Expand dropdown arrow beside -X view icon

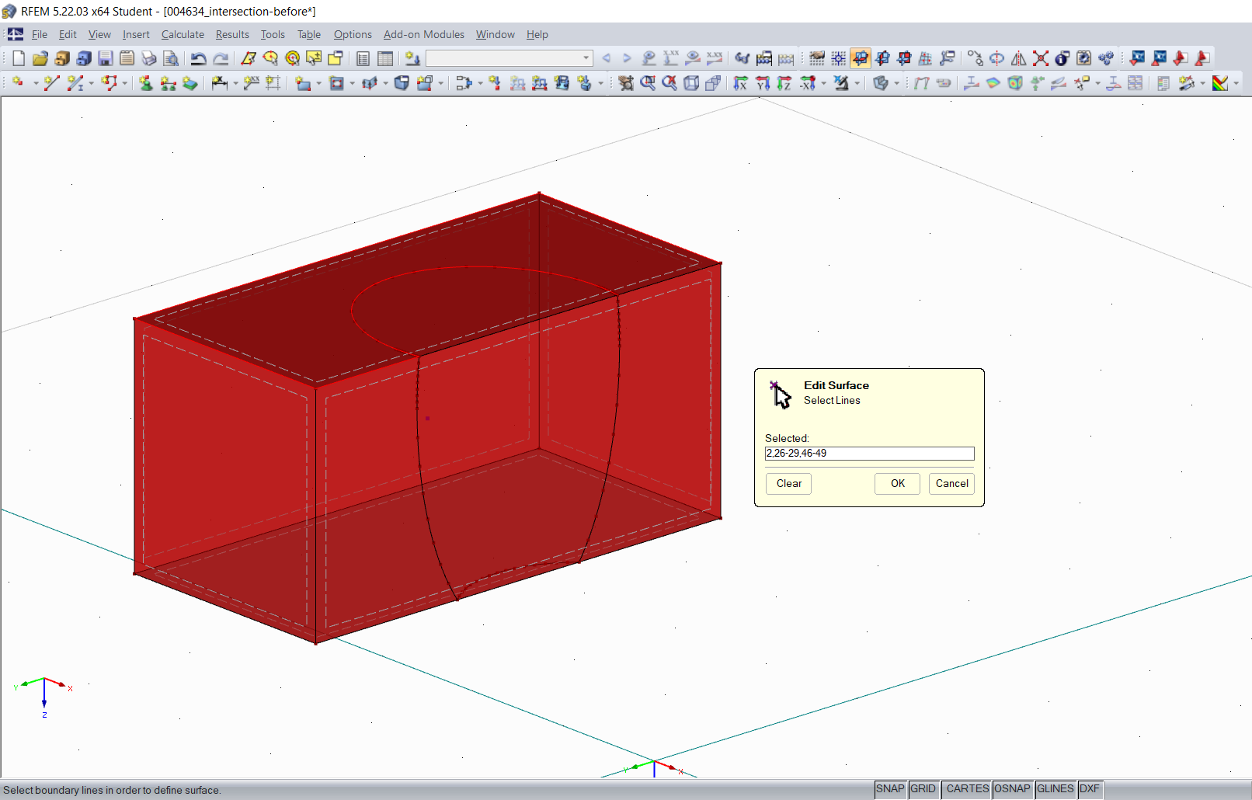824,83
